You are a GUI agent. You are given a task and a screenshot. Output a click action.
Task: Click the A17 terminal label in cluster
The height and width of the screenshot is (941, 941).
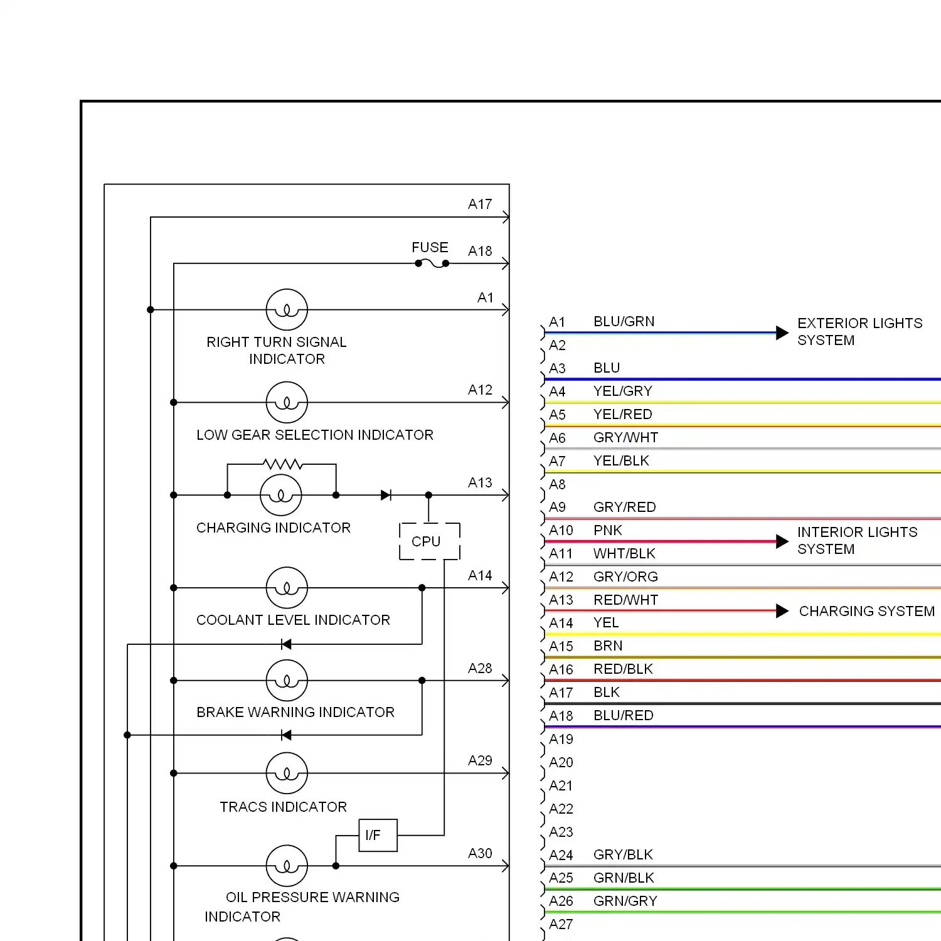480,205
